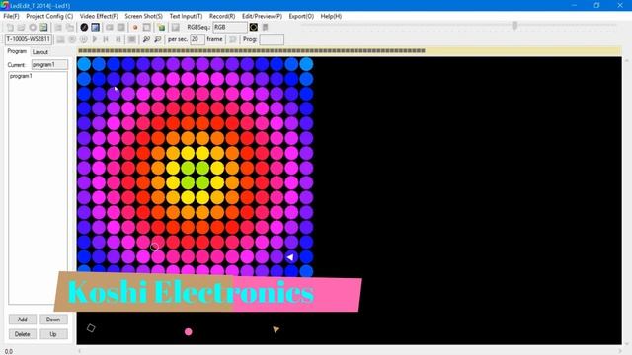Open the Edit/Preview menu
The image size is (632, 355).
(262, 16)
